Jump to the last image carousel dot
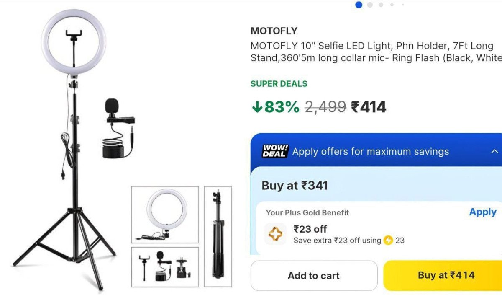502x295 pixels. point(402,5)
